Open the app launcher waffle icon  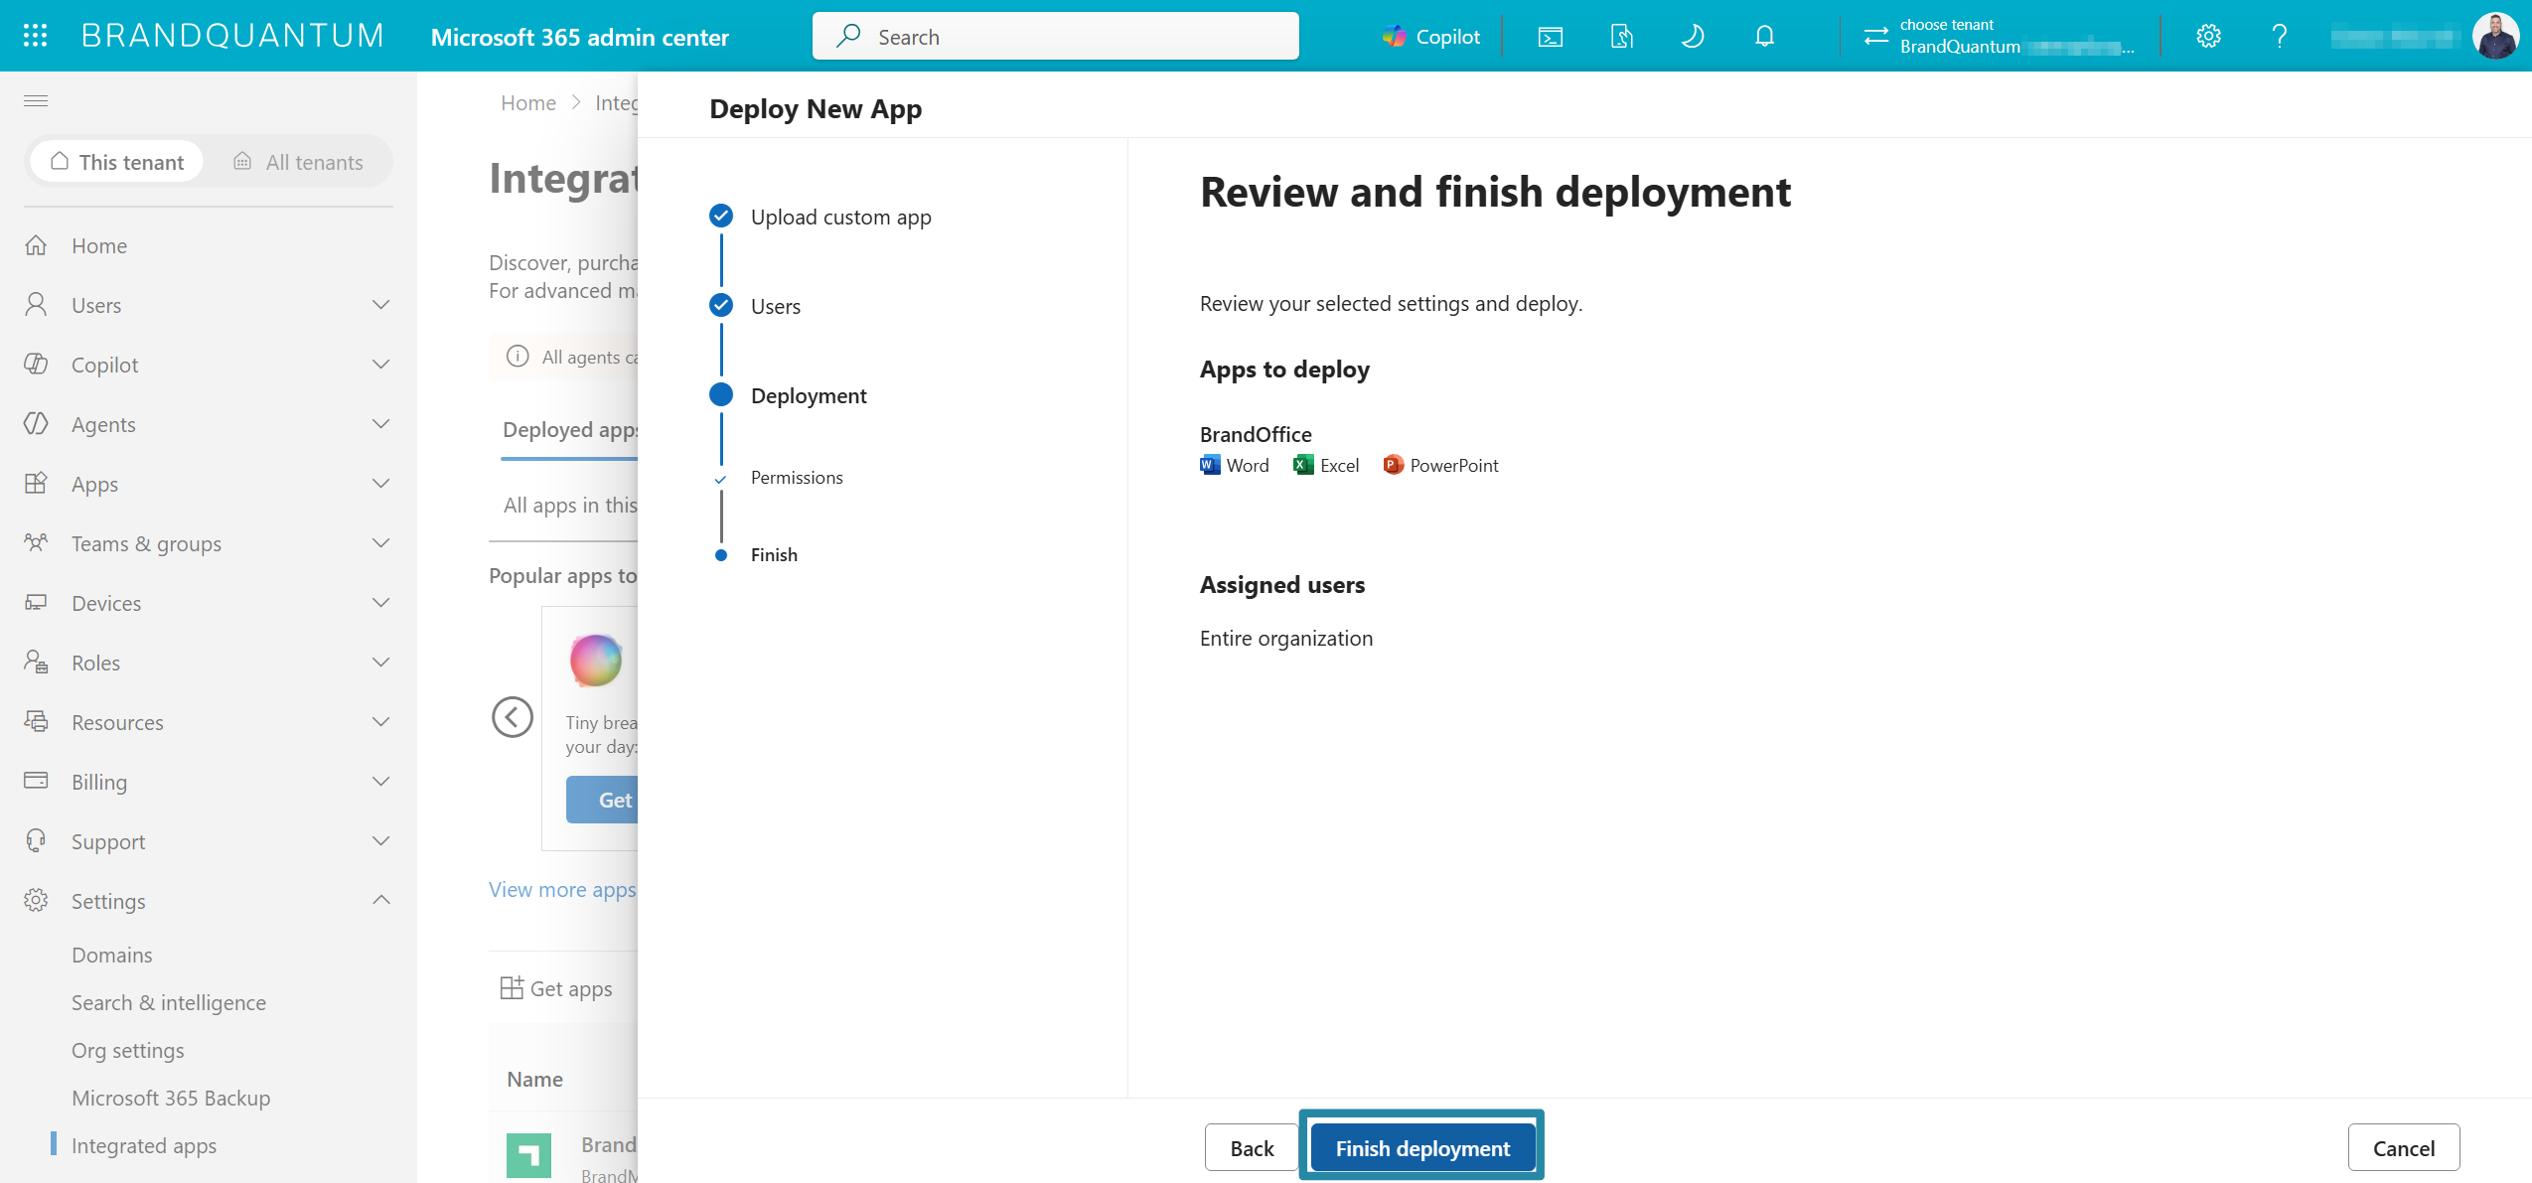(36, 36)
